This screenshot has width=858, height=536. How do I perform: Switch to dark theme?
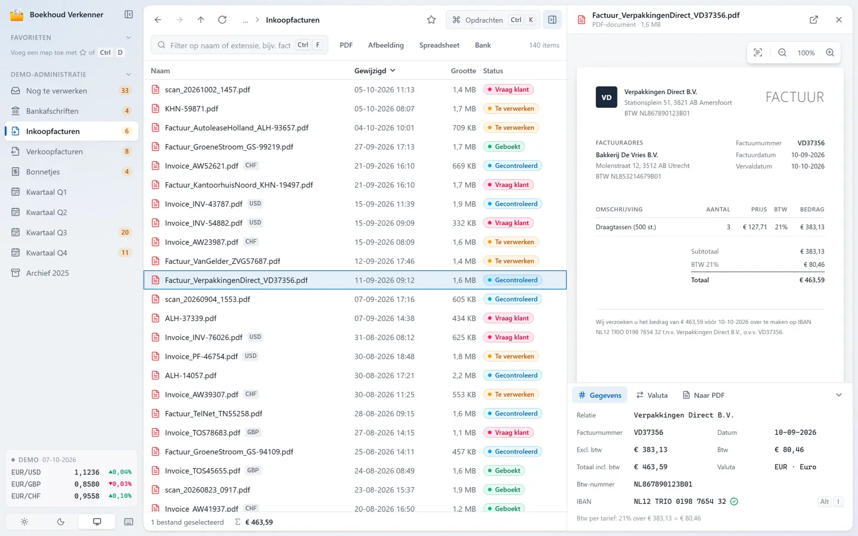tap(61, 522)
